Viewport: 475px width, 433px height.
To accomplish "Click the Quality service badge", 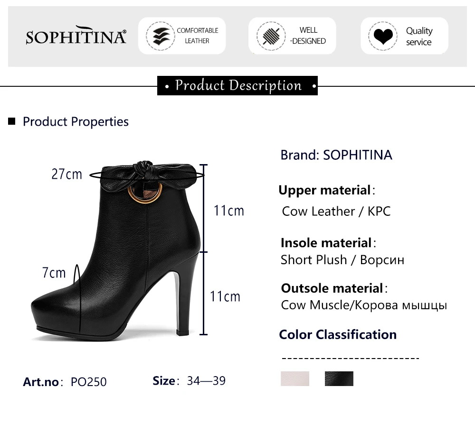I will tap(404, 36).
